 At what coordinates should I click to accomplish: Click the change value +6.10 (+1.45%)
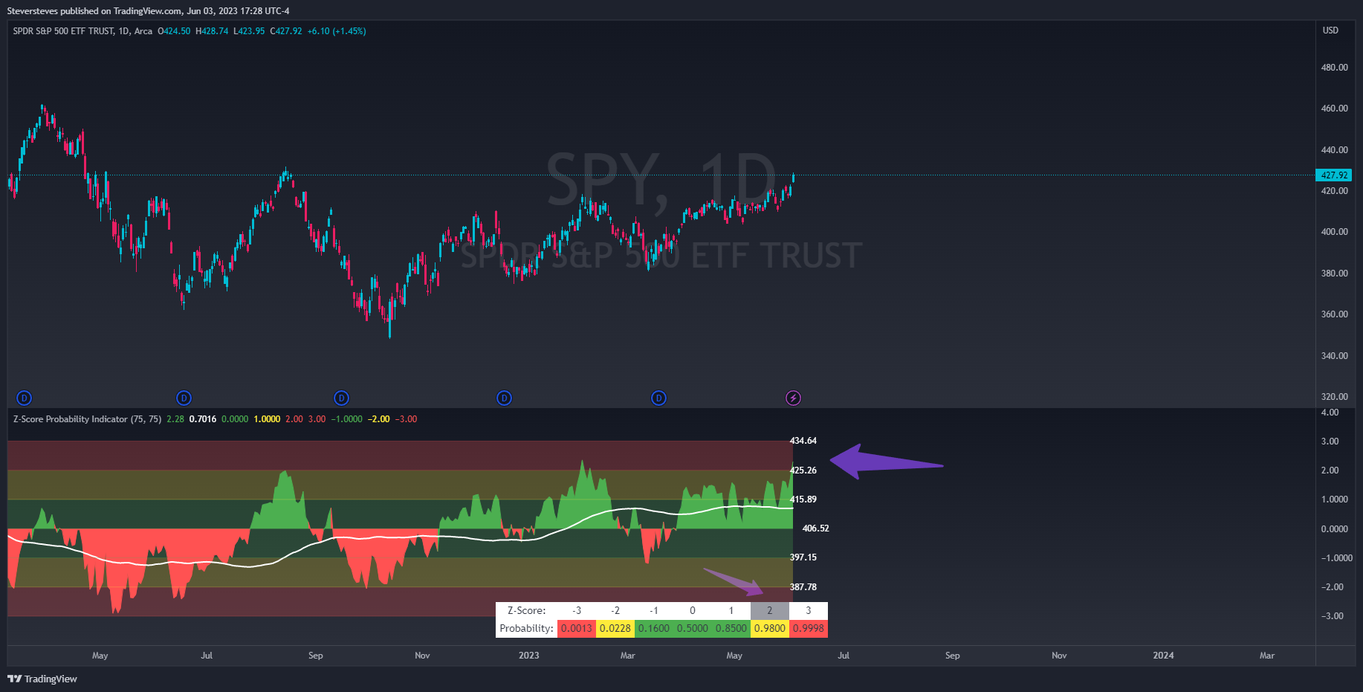point(337,31)
